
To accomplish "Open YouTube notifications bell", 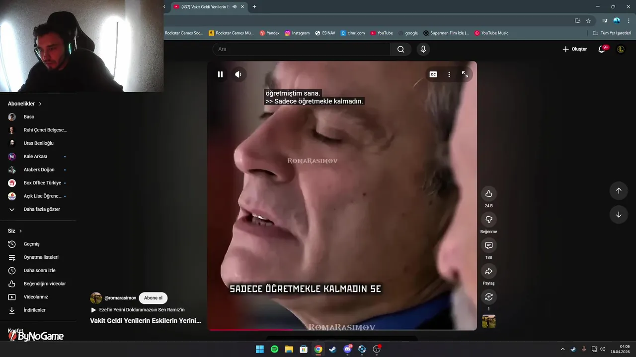I will click(x=602, y=49).
